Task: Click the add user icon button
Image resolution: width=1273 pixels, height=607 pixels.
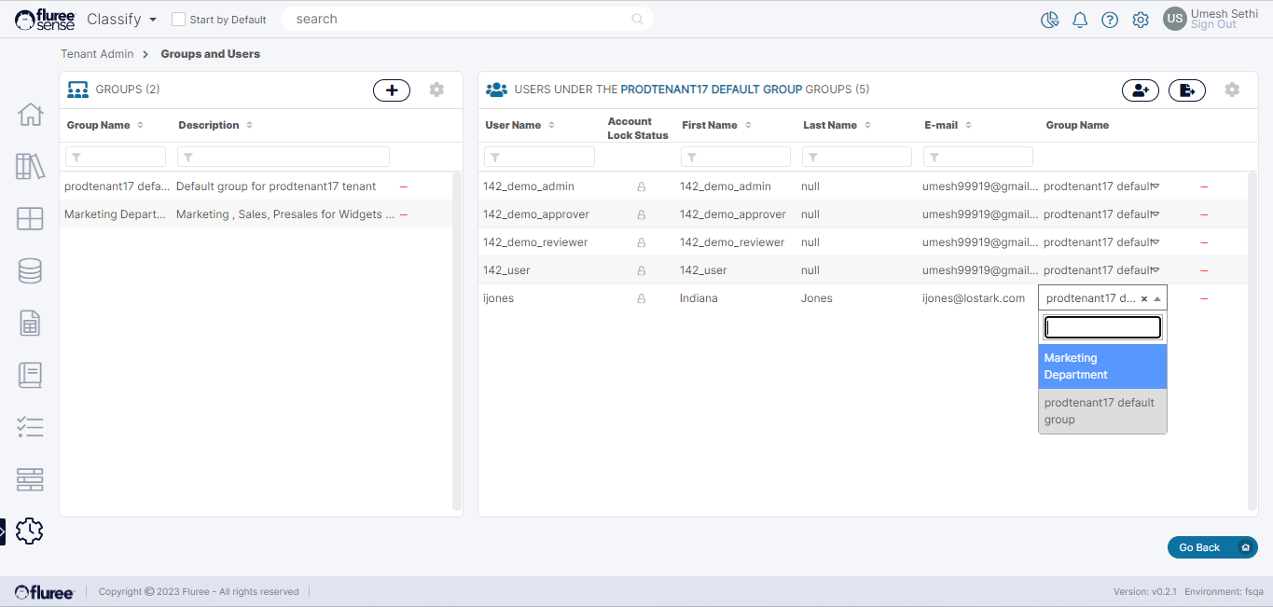Action: 1140,90
